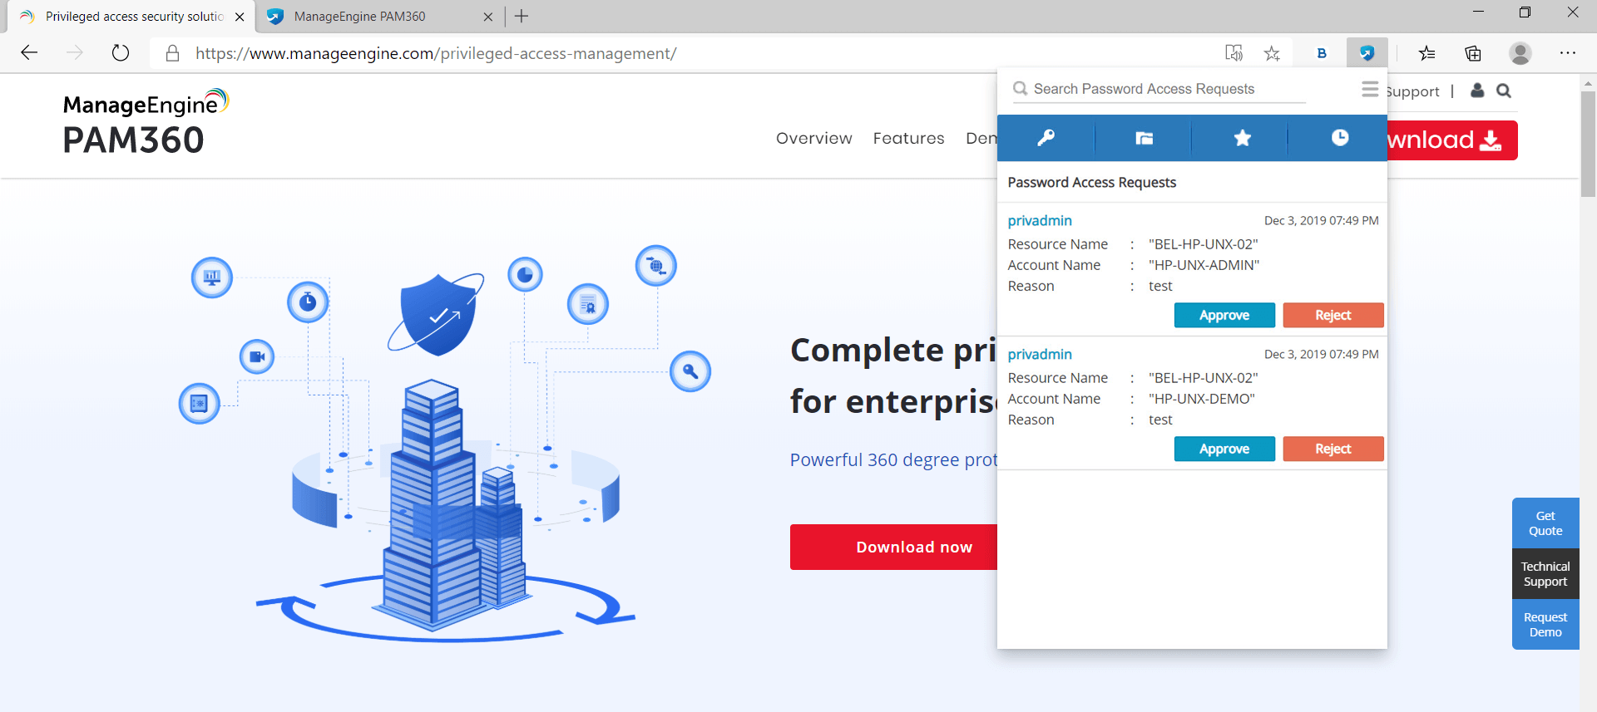The image size is (1597, 712).
Task: Click the Request Demo side button
Action: pos(1545,625)
